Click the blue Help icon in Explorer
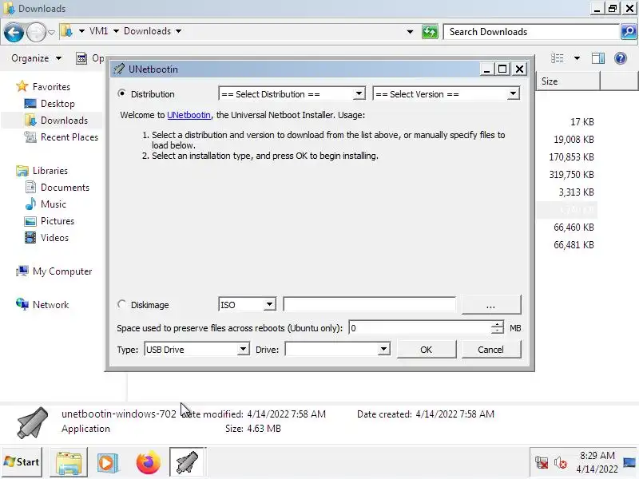The image size is (639, 479). [621, 58]
